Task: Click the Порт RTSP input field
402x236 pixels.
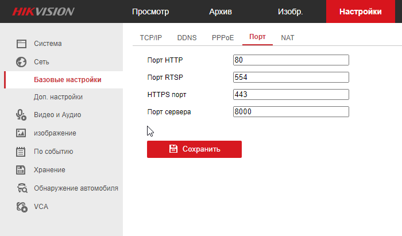Action: 291,77
